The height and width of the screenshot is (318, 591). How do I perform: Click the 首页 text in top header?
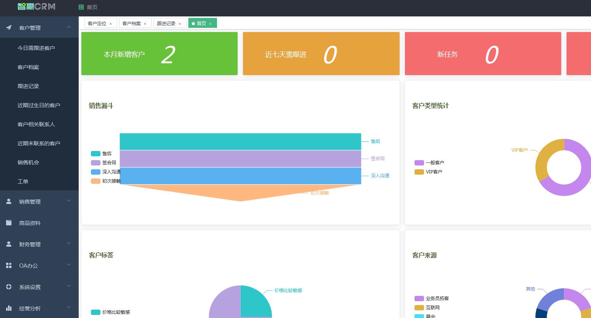pos(92,7)
